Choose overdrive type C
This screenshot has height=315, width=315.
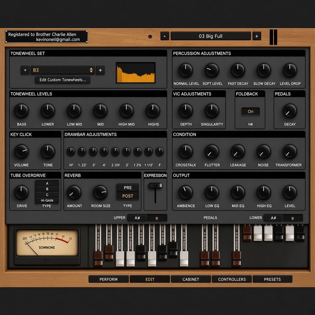pyautogui.click(x=47, y=195)
